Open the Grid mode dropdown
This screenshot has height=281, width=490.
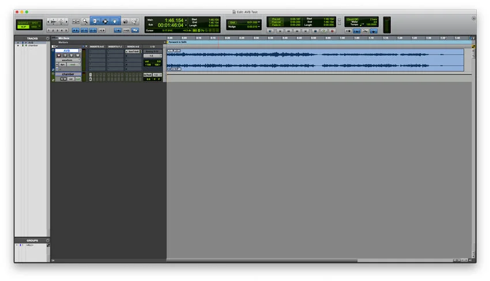point(39,26)
